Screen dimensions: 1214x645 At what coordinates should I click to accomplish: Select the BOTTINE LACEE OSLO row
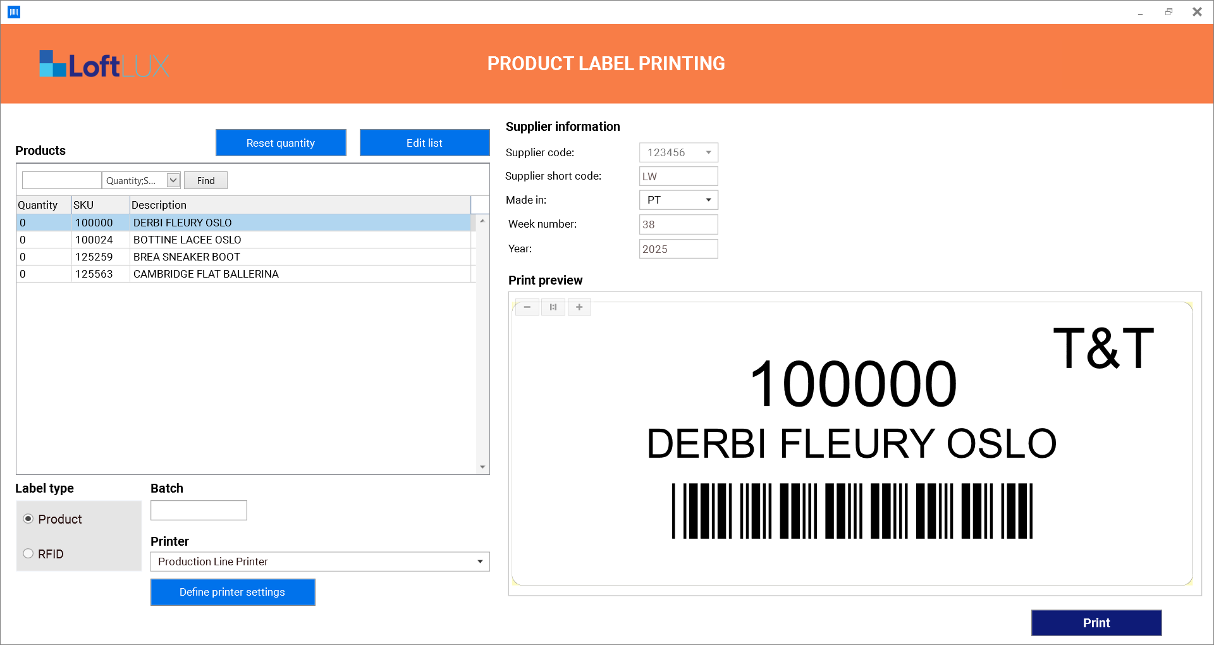click(244, 240)
